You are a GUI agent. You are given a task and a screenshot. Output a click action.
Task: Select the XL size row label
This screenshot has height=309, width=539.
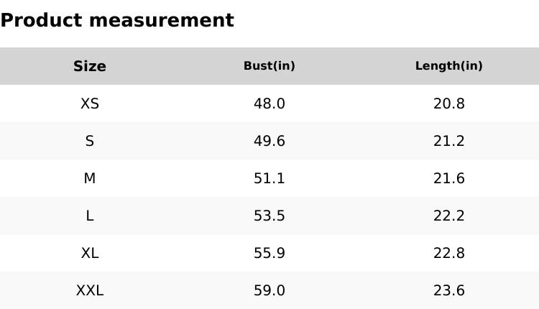click(90, 253)
